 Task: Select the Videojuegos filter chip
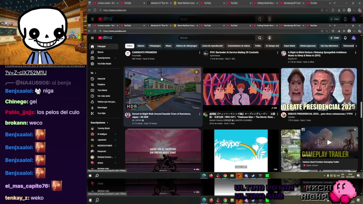[155, 46]
